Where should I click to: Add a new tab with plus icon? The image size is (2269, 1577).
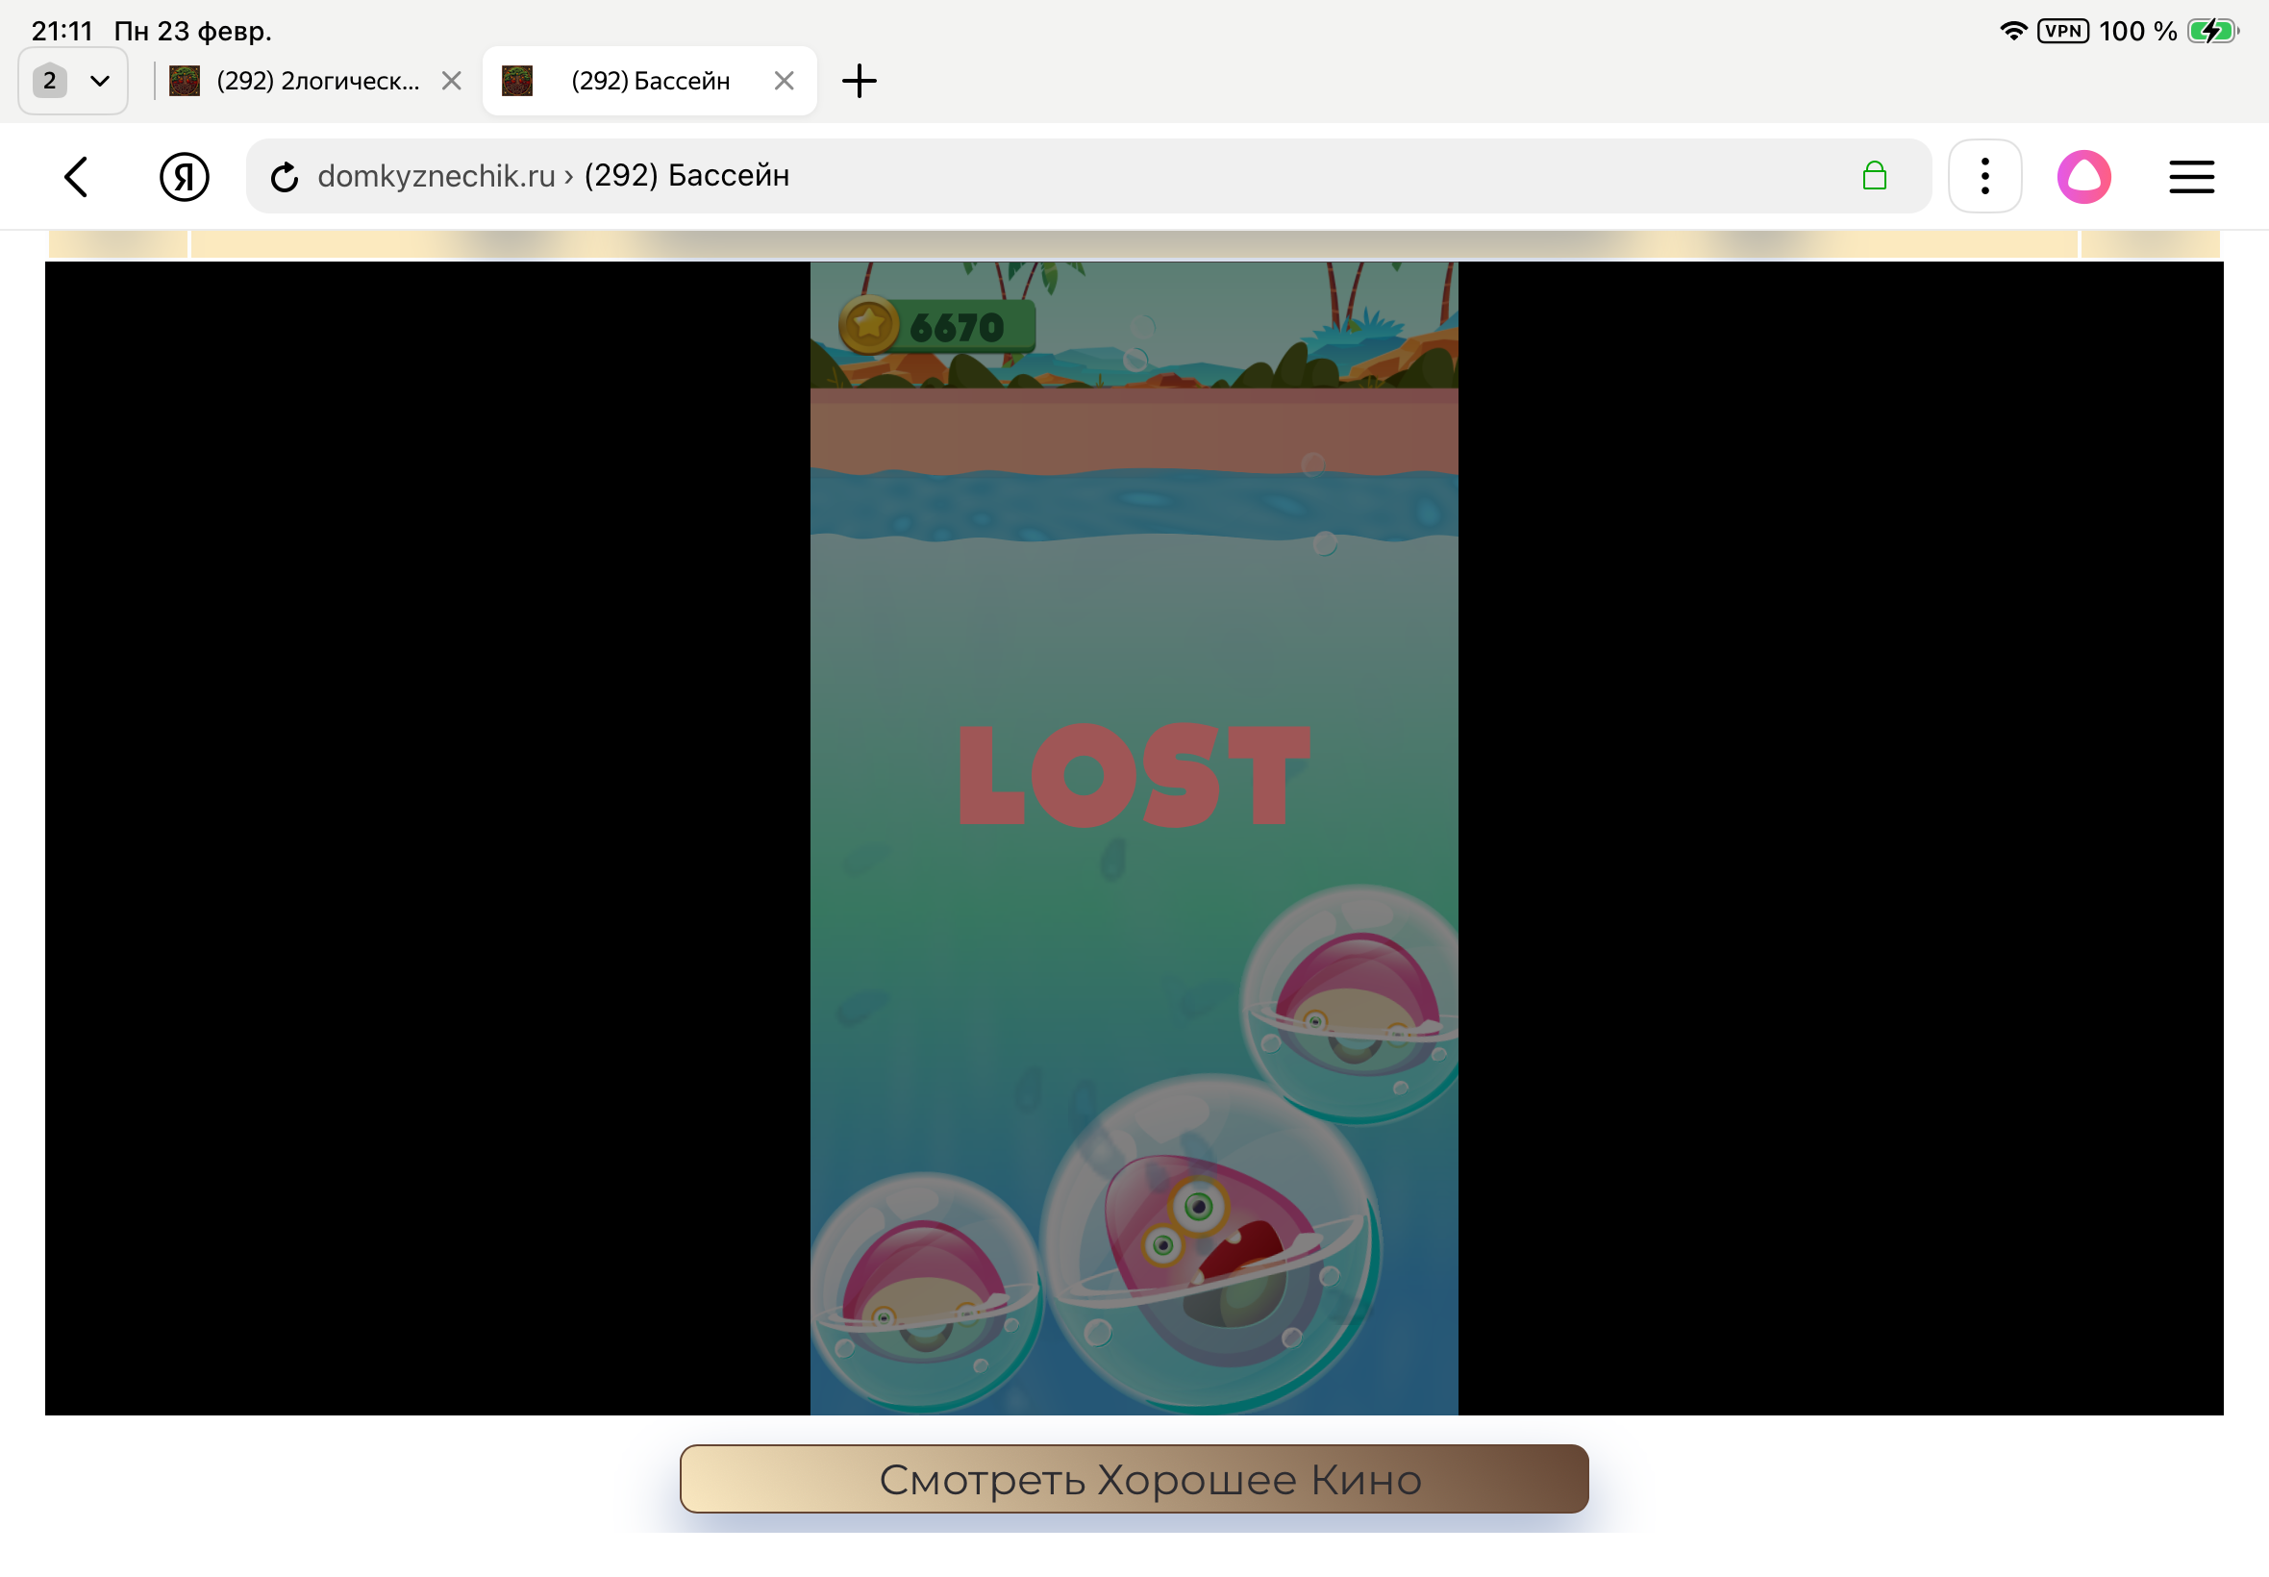859,81
